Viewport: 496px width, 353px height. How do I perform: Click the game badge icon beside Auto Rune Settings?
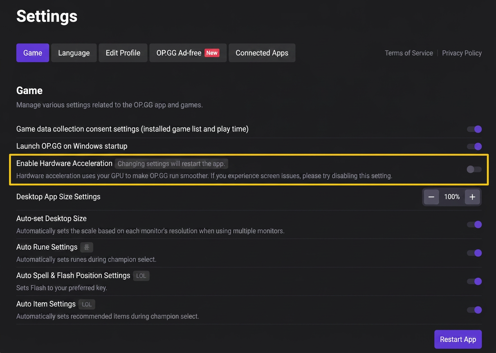pyautogui.click(x=87, y=247)
